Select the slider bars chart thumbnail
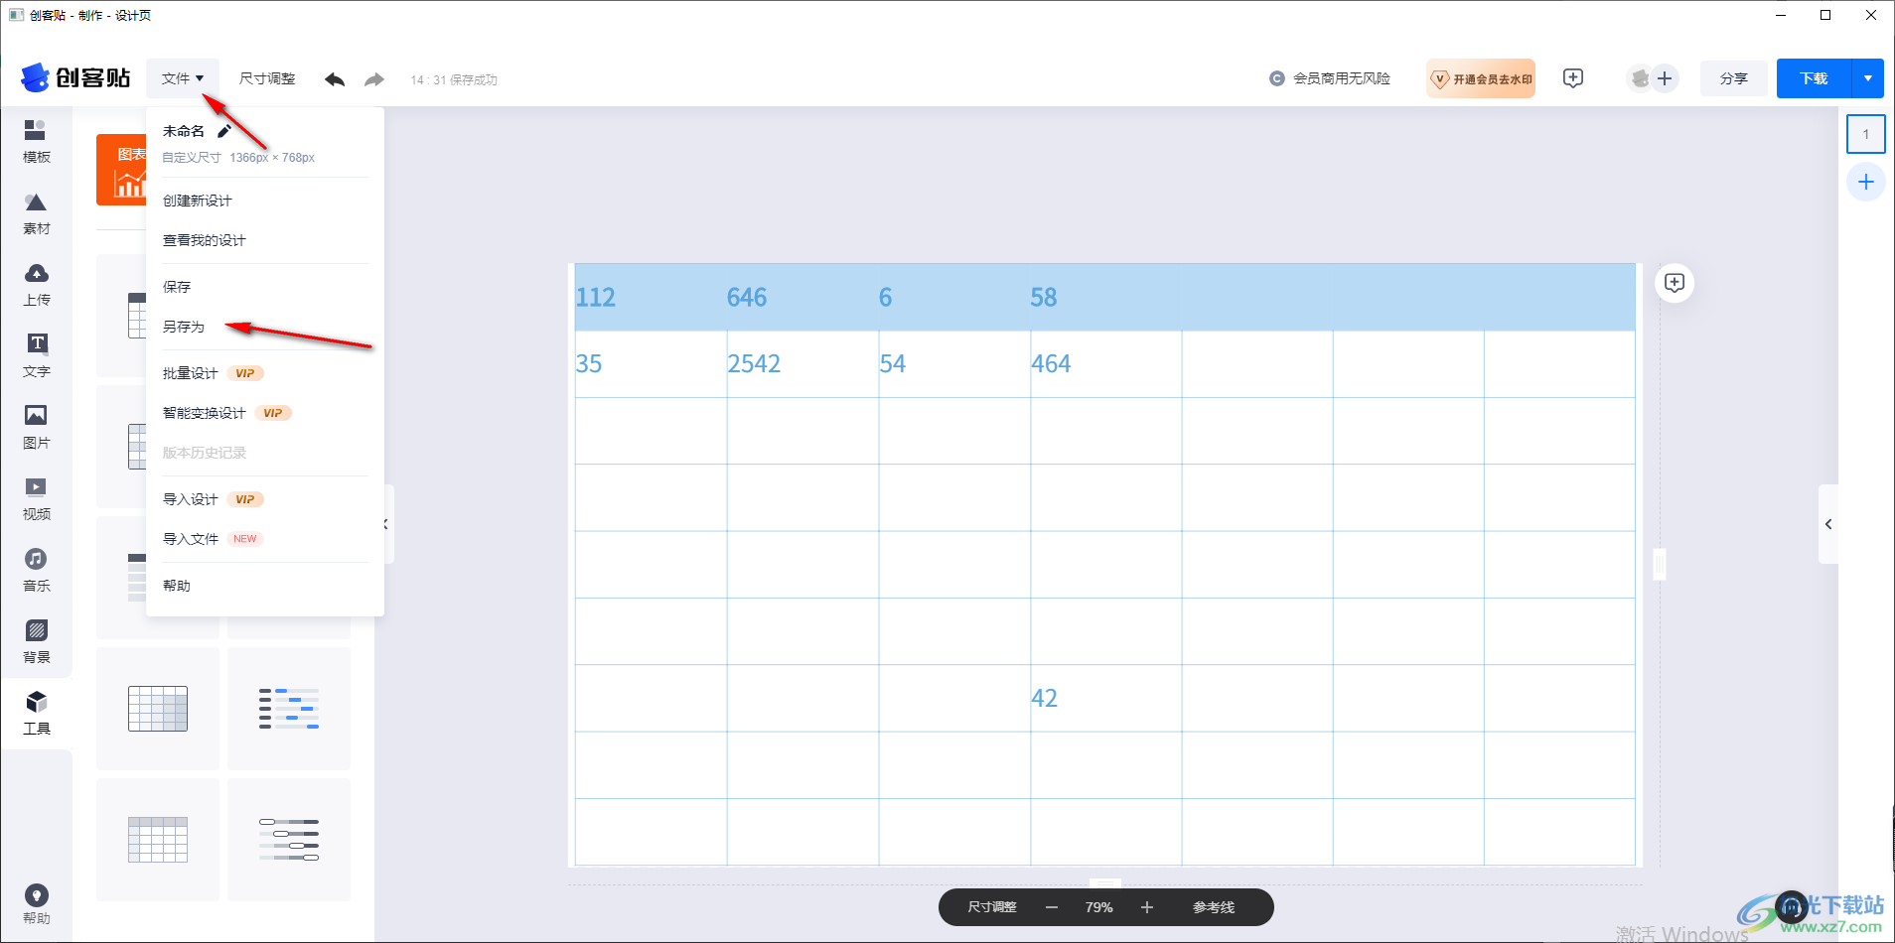The height and width of the screenshot is (943, 1895). (x=289, y=840)
